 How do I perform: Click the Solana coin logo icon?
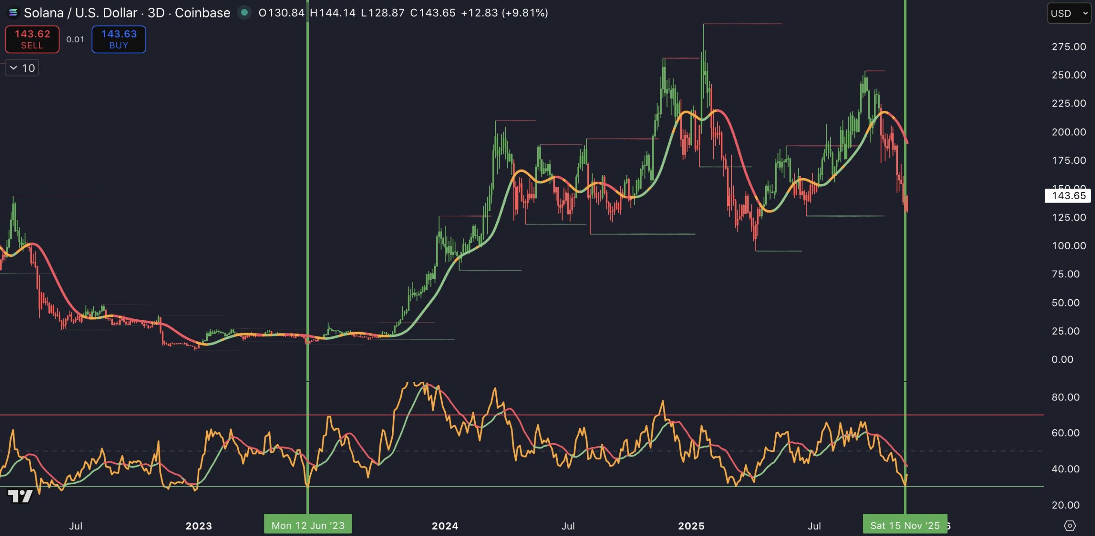[x=13, y=13]
